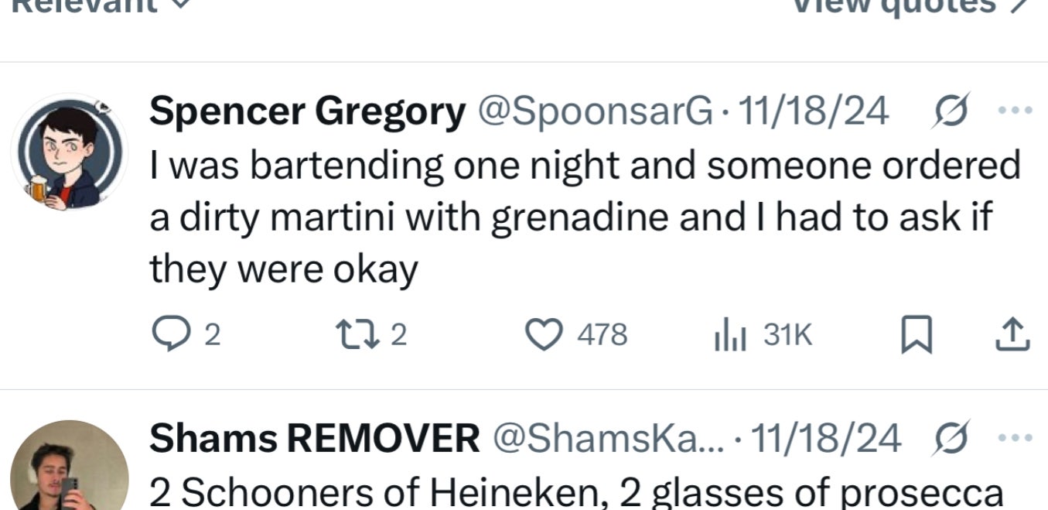Open the Heineken schooners tweet text

click(x=576, y=493)
